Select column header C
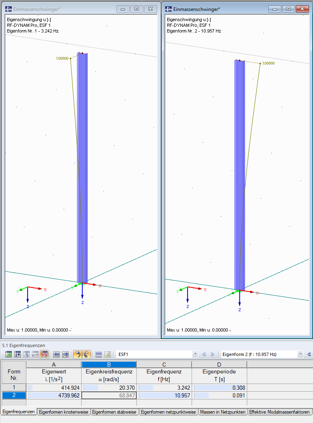This screenshot has width=313, height=423. pyautogui.click(x=164, y=364)
